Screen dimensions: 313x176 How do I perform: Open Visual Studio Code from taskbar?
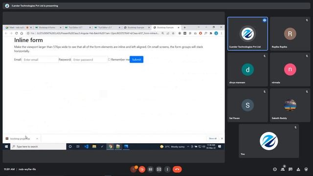86,147
